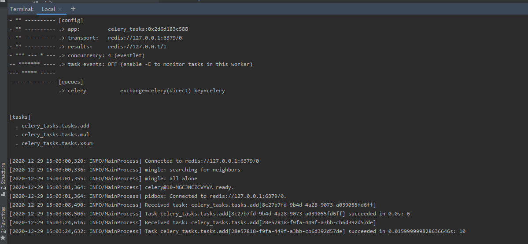The height and width of the screenshot is (244, 528).
Task: Open the Structure tool window
Action: pos(4,176)
